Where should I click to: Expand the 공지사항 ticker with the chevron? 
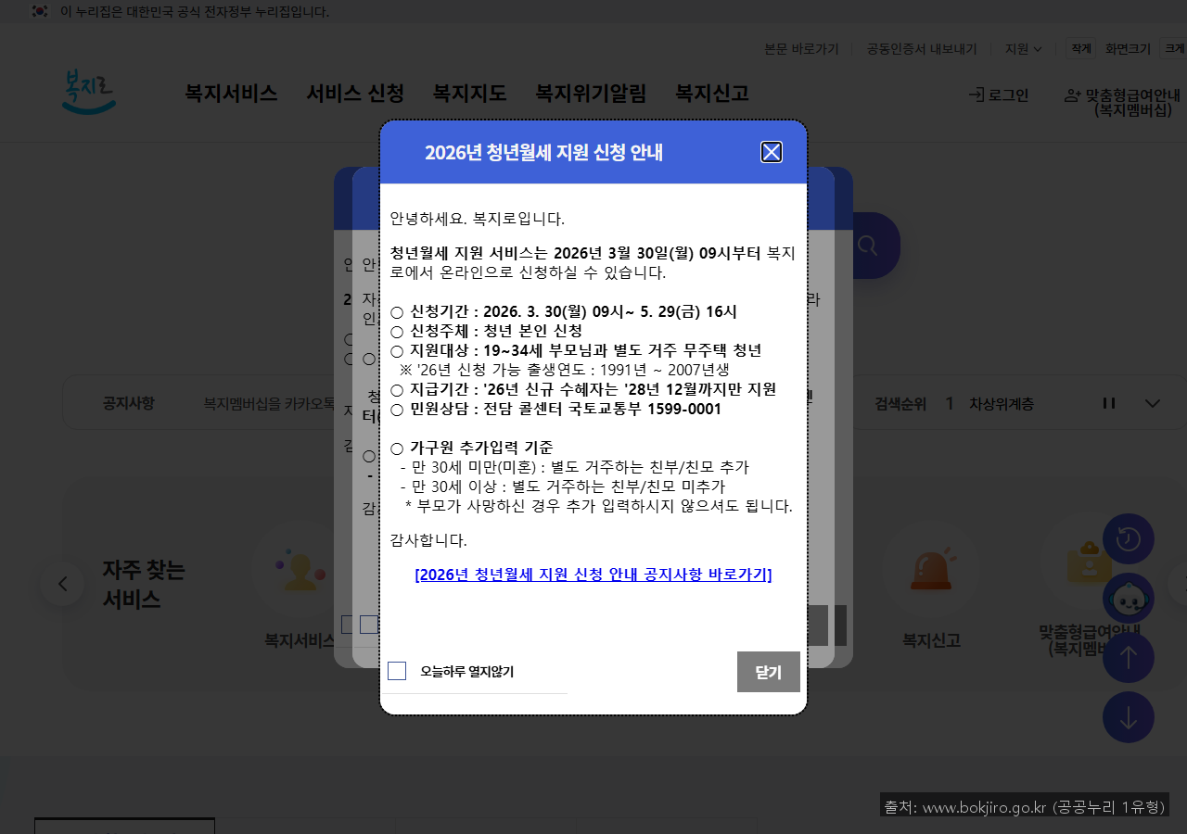[x=1152, y=402]
